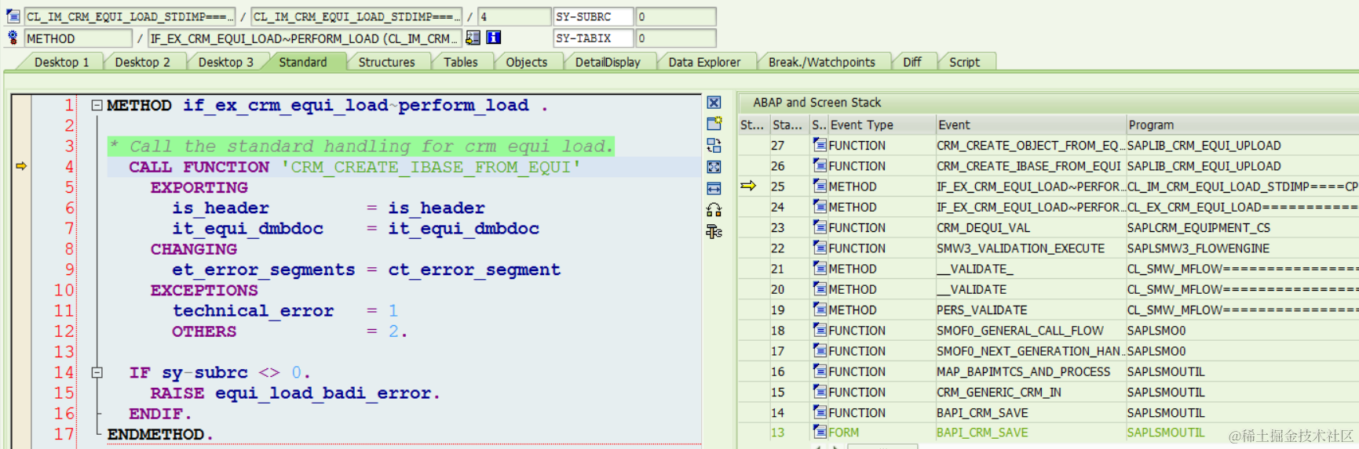
Task: Click the replace tool icon beside editor
Action: coord(714,145)
